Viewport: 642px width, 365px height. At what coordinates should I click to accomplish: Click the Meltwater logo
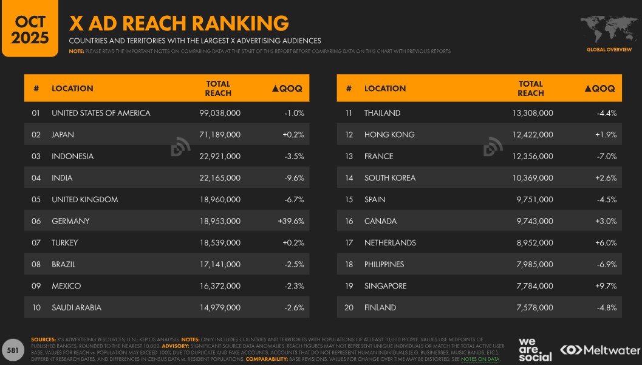[x=600, y=350]
